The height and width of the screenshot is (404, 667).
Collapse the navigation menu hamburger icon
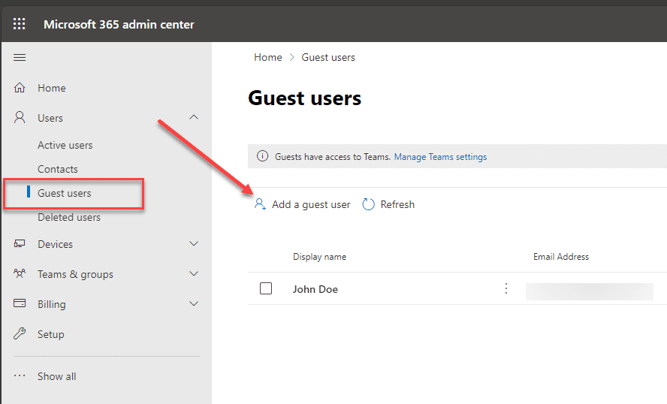[20, 57]
